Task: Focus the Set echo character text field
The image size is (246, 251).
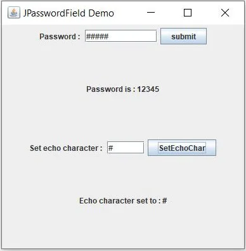Action: coord(126,148)
